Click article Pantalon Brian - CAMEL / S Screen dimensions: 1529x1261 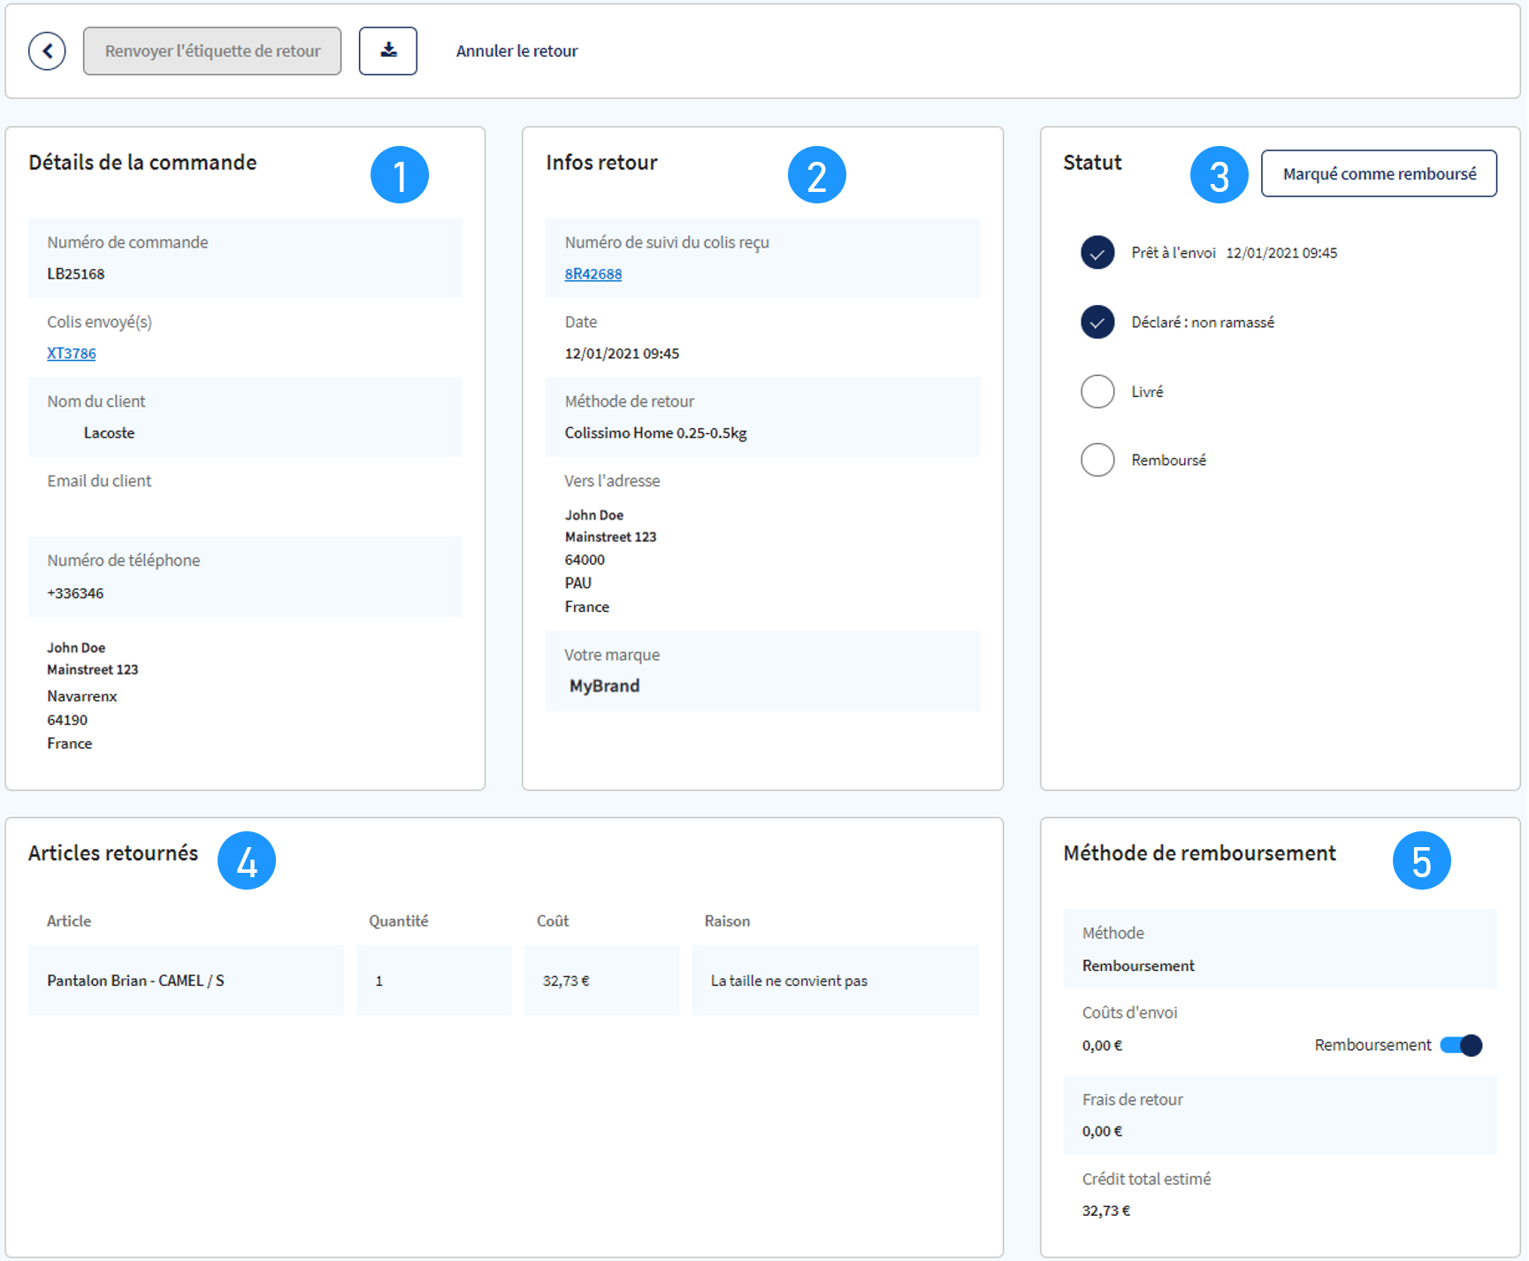point(135,981)
